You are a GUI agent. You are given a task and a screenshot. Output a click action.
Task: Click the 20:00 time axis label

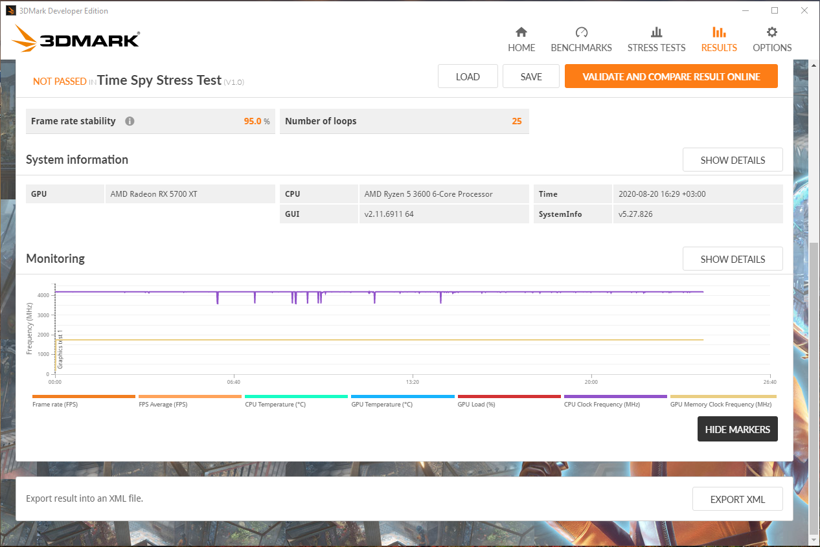[x=591, y=382]
